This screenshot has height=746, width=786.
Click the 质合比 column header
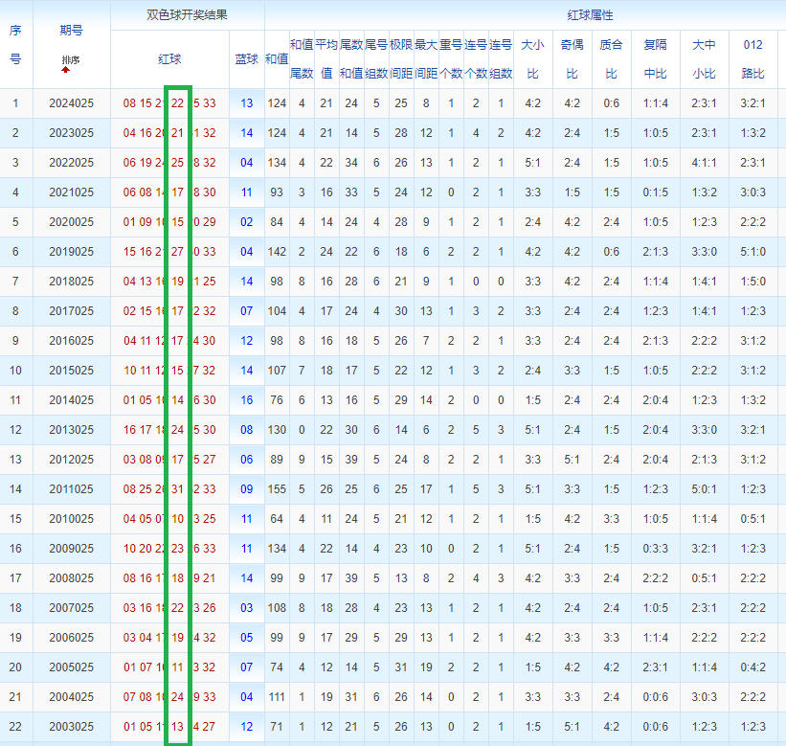coord(610,58)
